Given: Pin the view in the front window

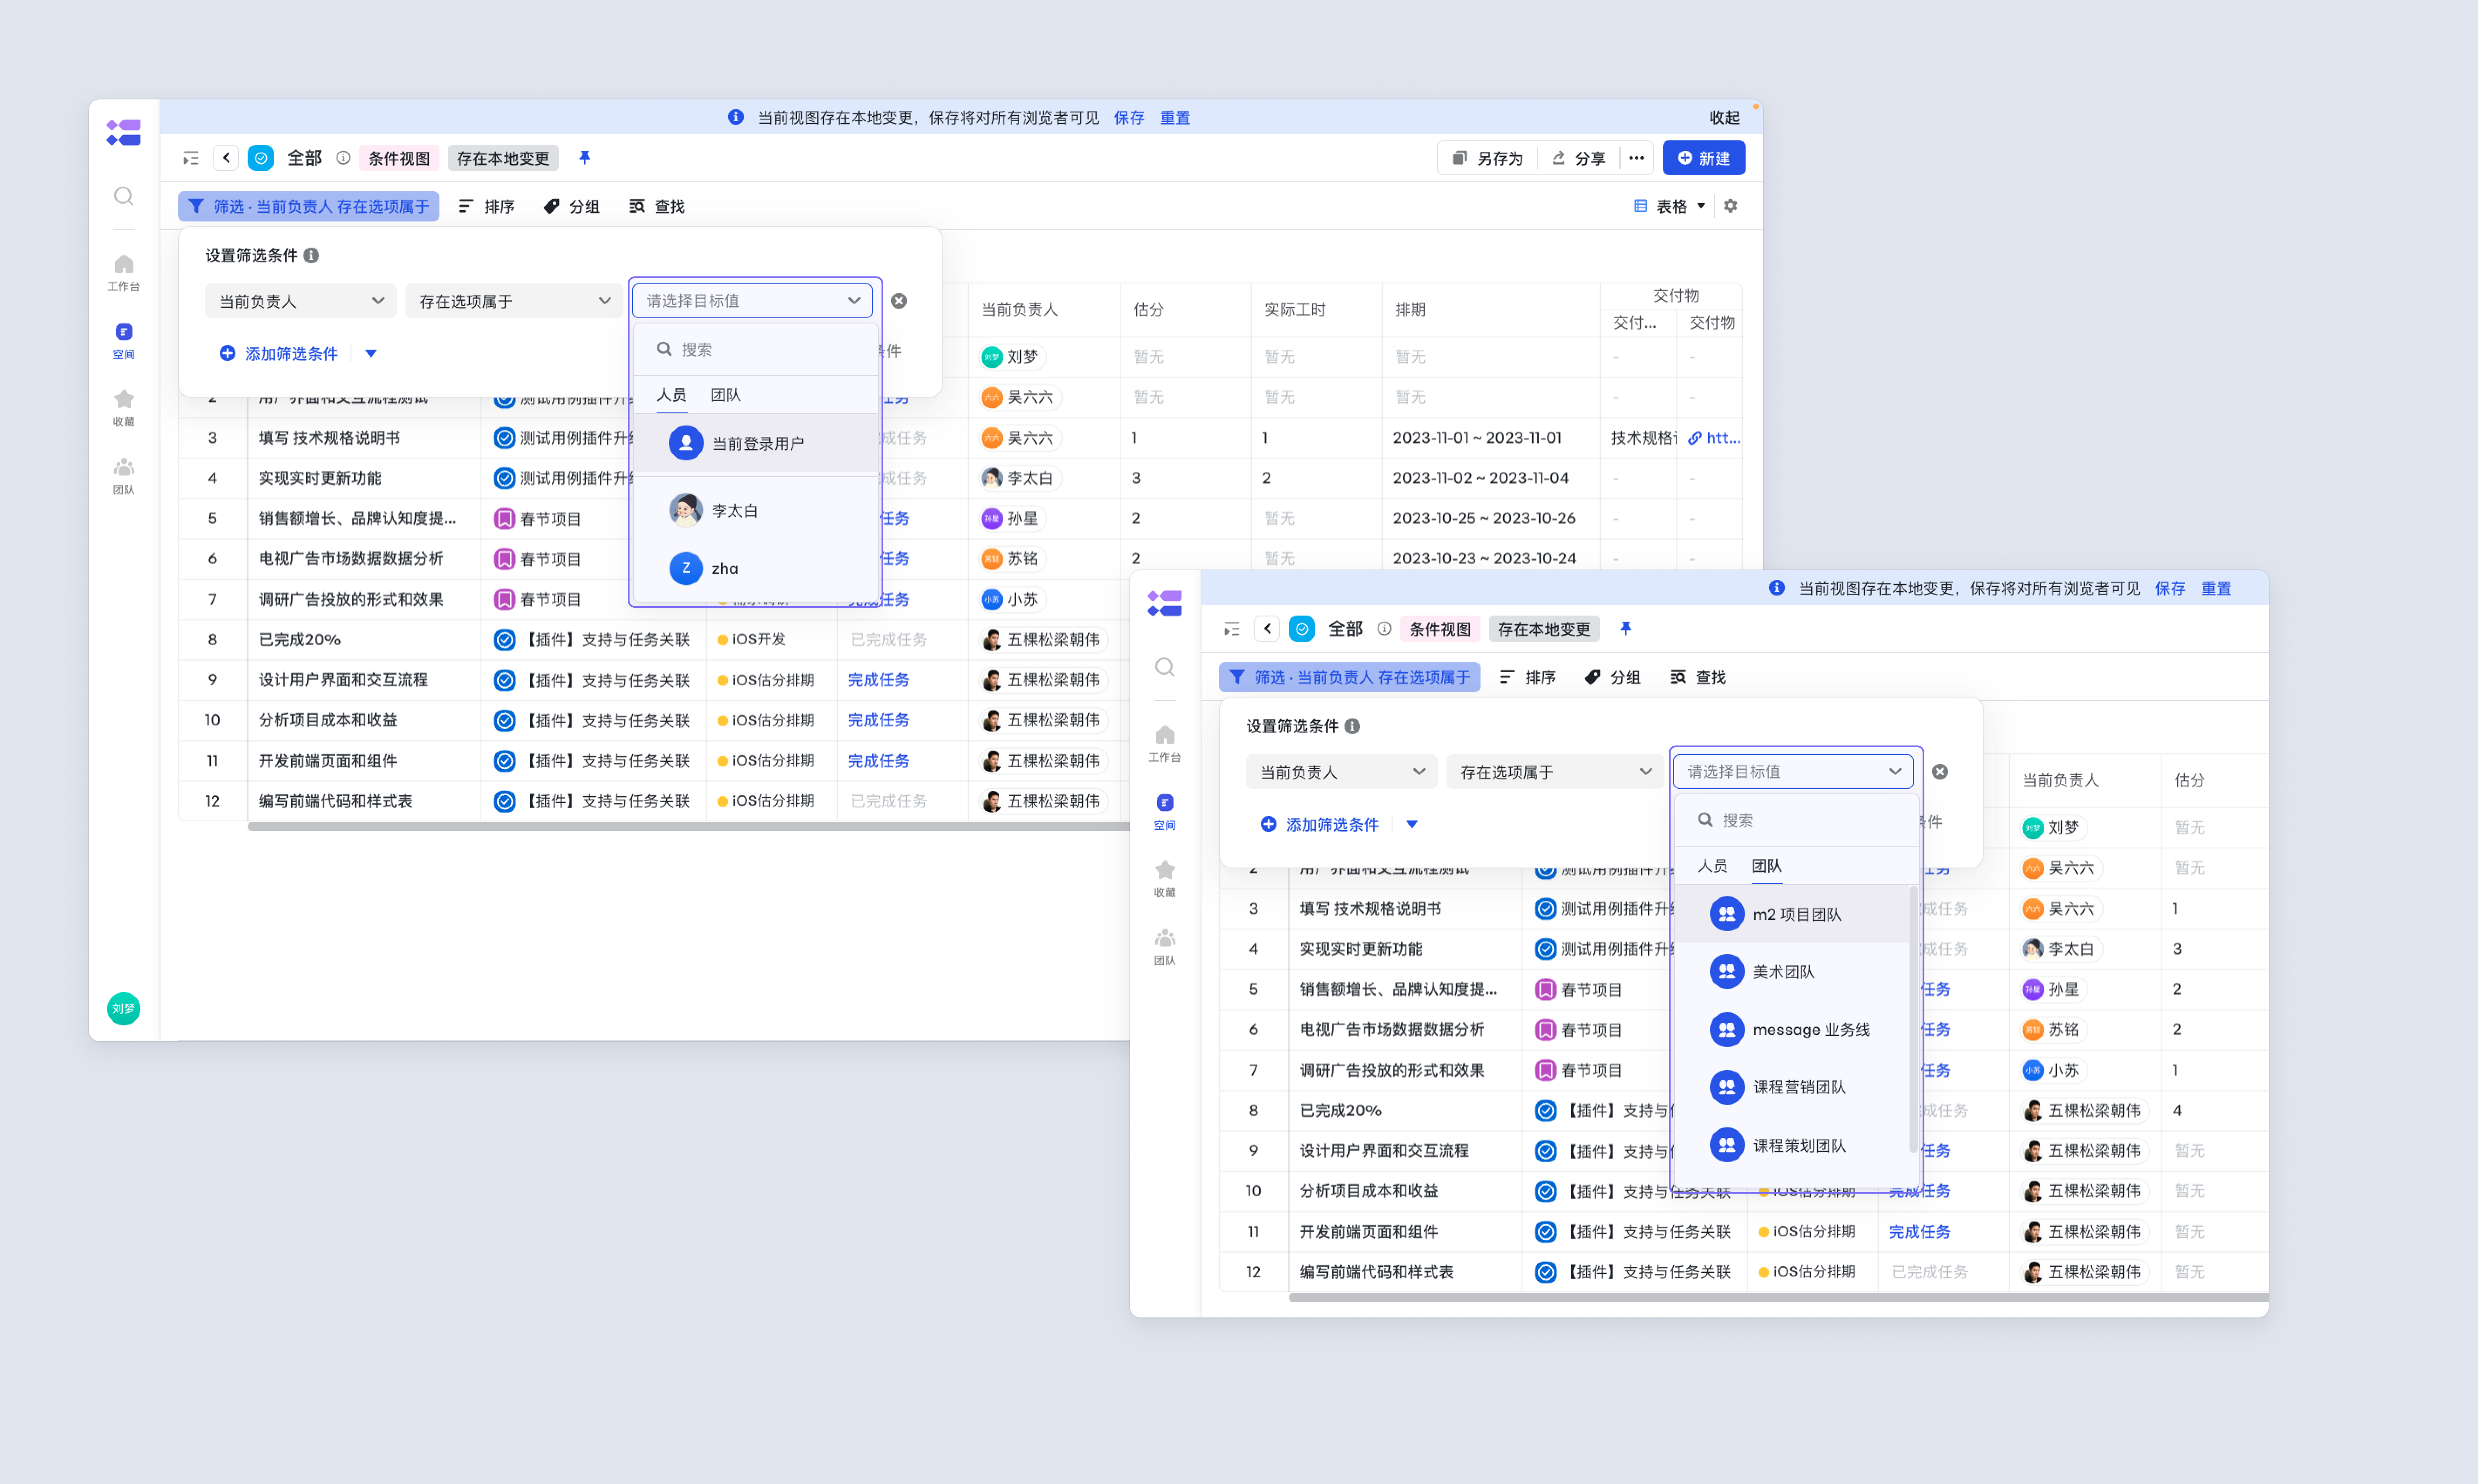Looking at the screenshot, I should click(x=1626, y=629).
